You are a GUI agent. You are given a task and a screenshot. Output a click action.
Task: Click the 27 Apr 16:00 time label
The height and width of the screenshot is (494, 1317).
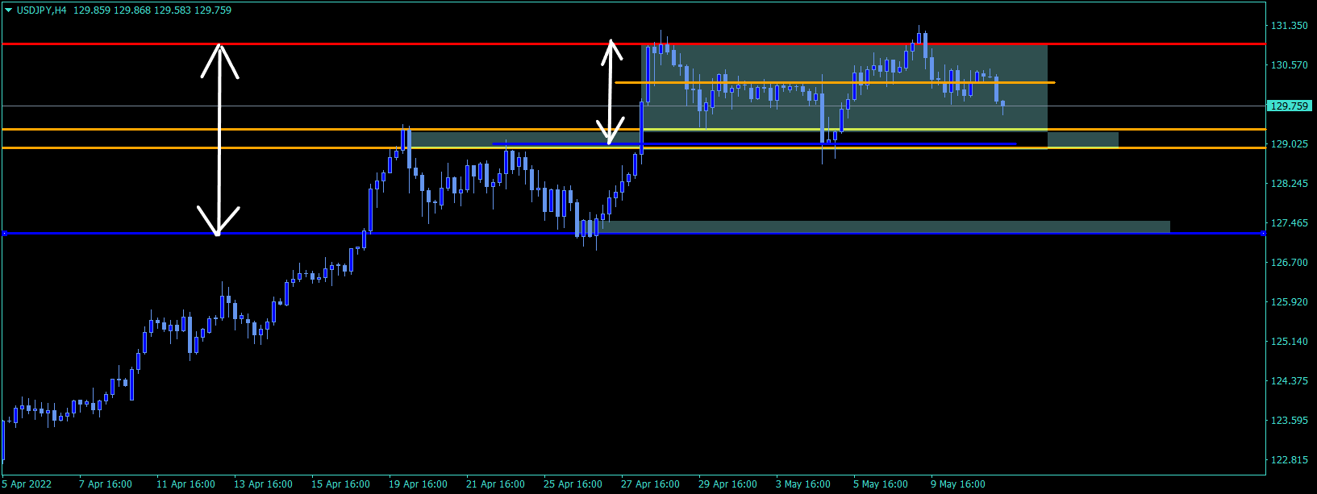(650, 484)
